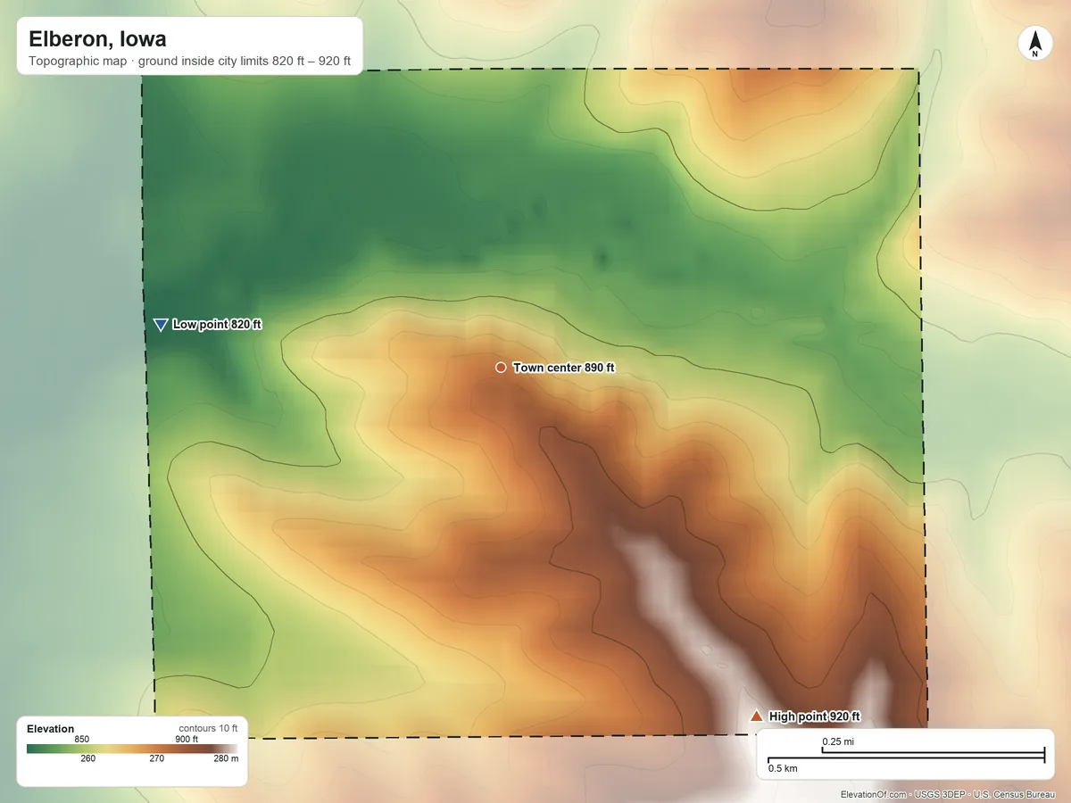This screenshot has height=803, width=1071.
Task: Click the 'Town center 890 ft' label
Action: [564, 368]
